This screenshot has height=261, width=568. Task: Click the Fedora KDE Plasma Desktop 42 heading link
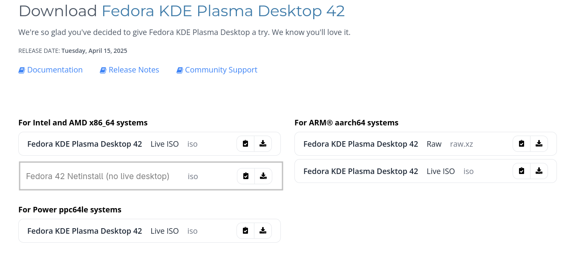coord(223,11)
